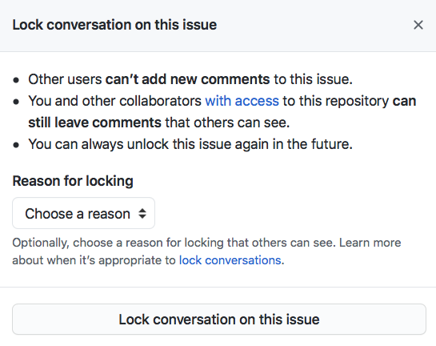Follow the 'lock conversations' help link
Image resolution: width=436 pixels, height=346 pixels.
230,260
